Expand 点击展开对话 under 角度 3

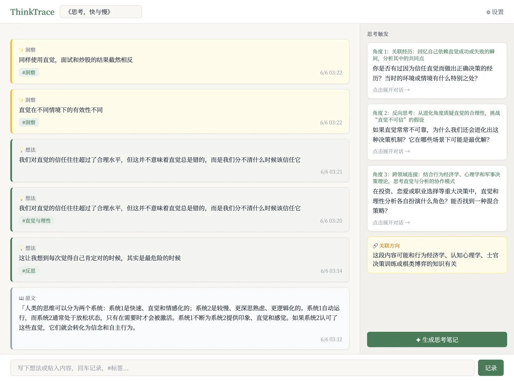point(391,223)
